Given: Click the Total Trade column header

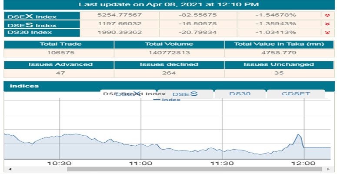Looking at the screenshot, I should [59, 44].
